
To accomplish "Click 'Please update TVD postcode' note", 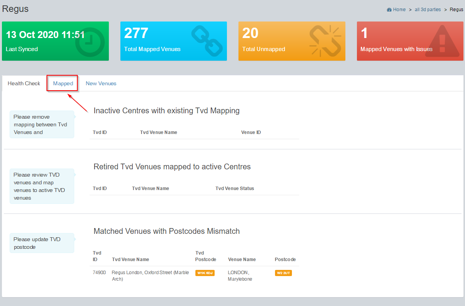I will tap(42, 243).
